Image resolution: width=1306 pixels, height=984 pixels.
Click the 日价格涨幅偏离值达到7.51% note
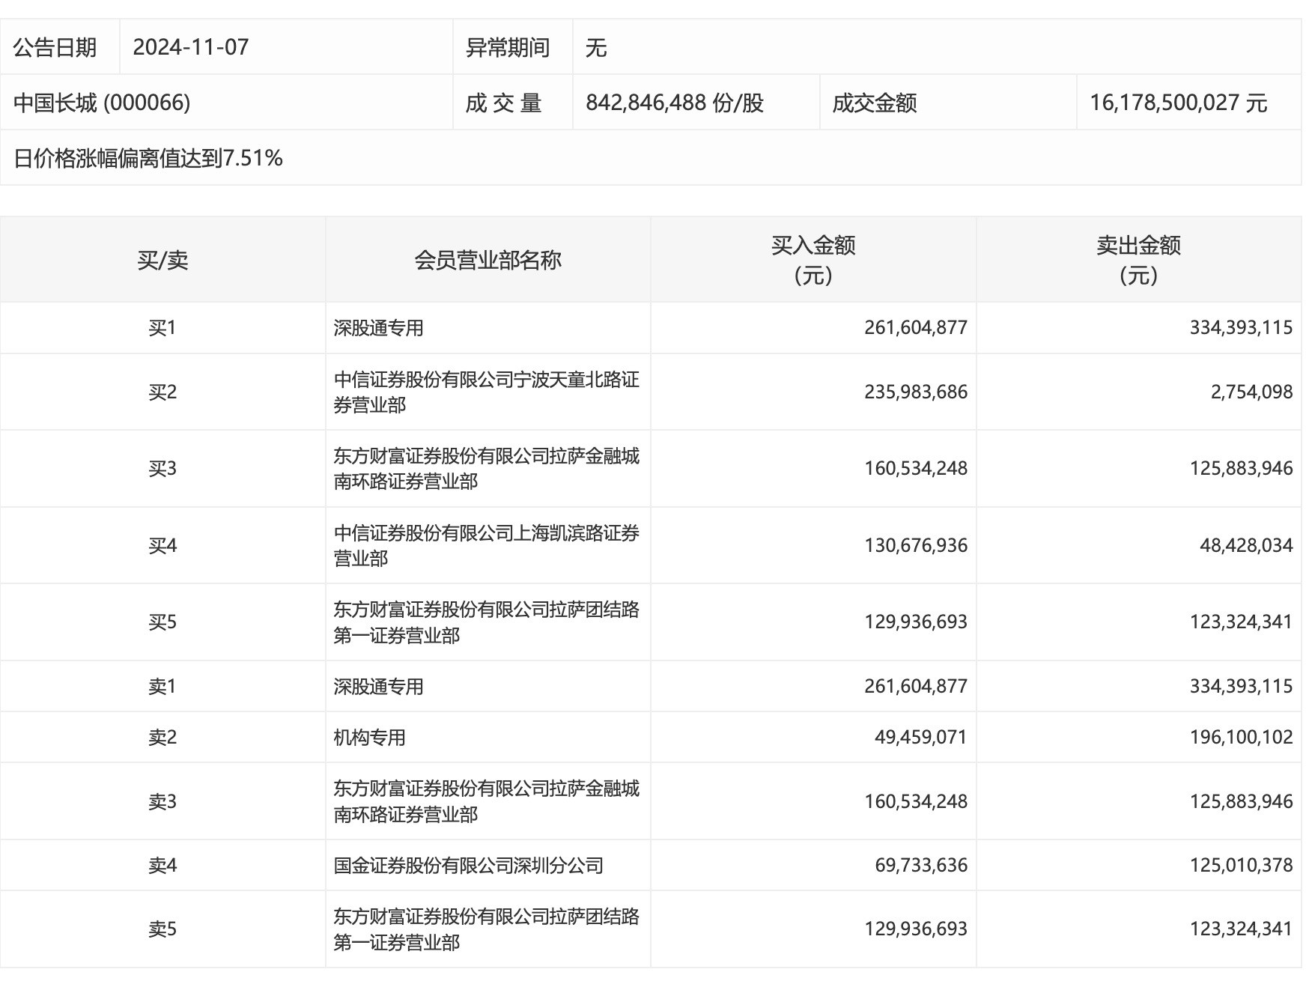click(148, 158)
